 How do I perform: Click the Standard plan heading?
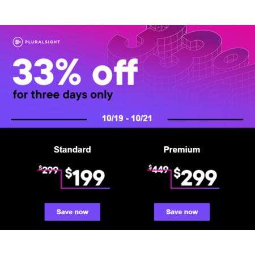pos(73,150)
